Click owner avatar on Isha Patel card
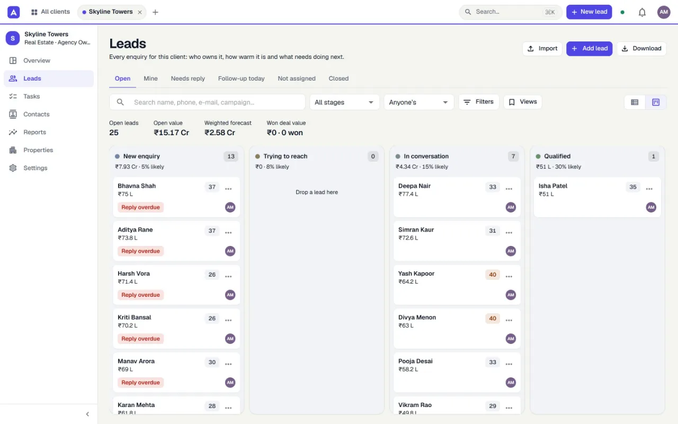The width and height of the screenshot is (678, 424). point(651,207)
